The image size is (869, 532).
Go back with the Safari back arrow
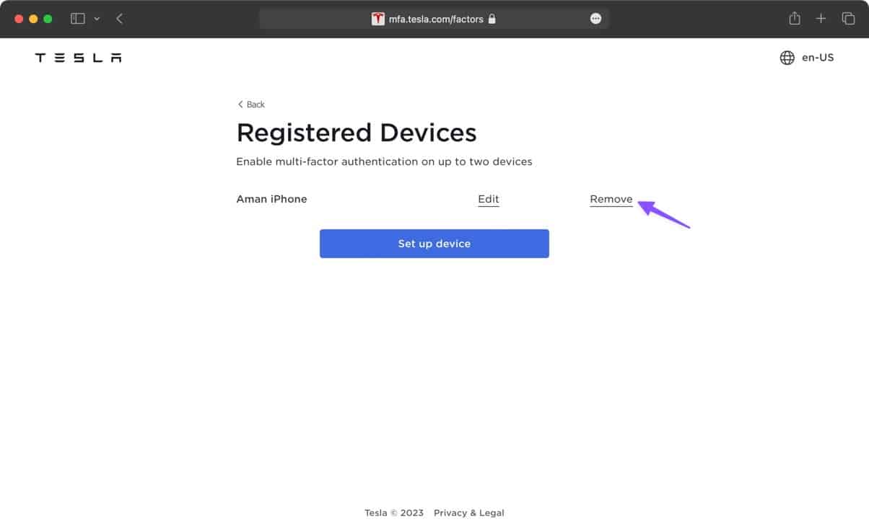point(119,19)
